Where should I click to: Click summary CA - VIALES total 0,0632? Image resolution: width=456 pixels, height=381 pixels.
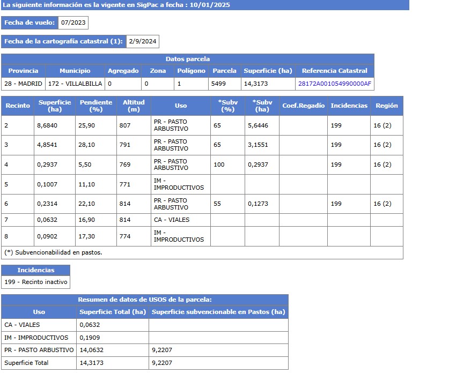pos(90,325)
